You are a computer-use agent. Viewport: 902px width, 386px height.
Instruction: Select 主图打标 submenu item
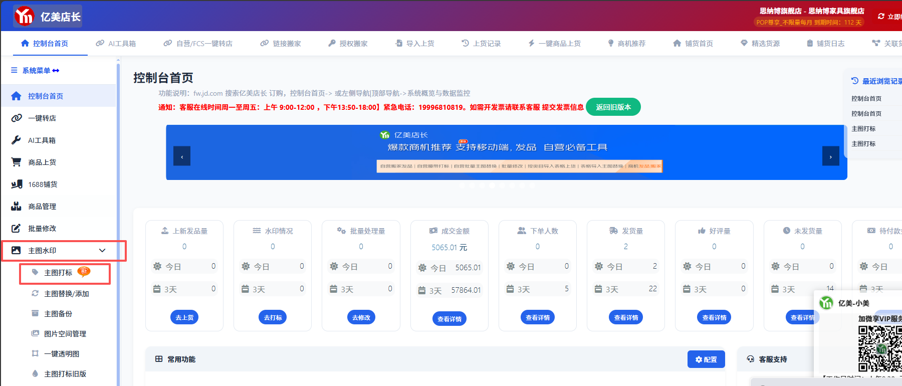point(58,273)
